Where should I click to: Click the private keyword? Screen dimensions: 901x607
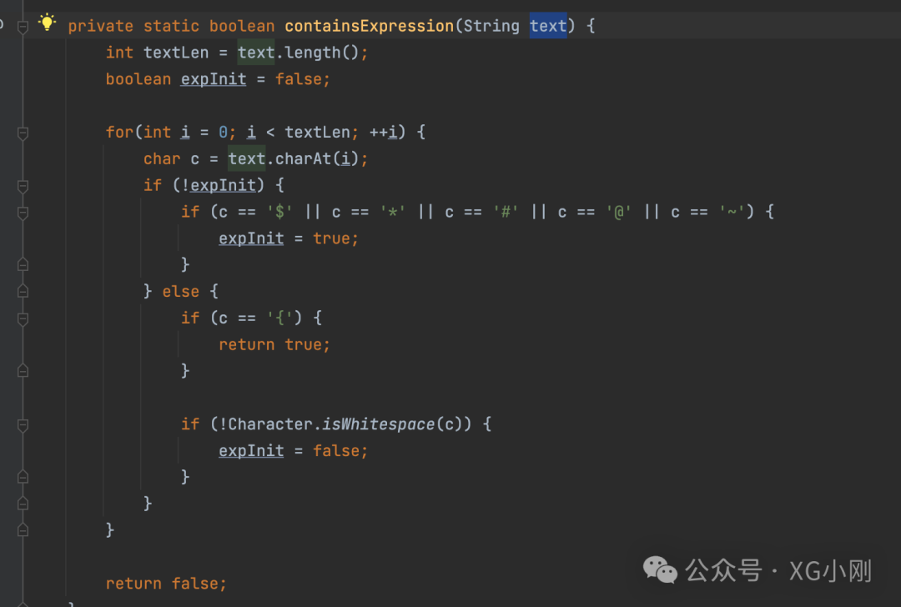point(101,26)
